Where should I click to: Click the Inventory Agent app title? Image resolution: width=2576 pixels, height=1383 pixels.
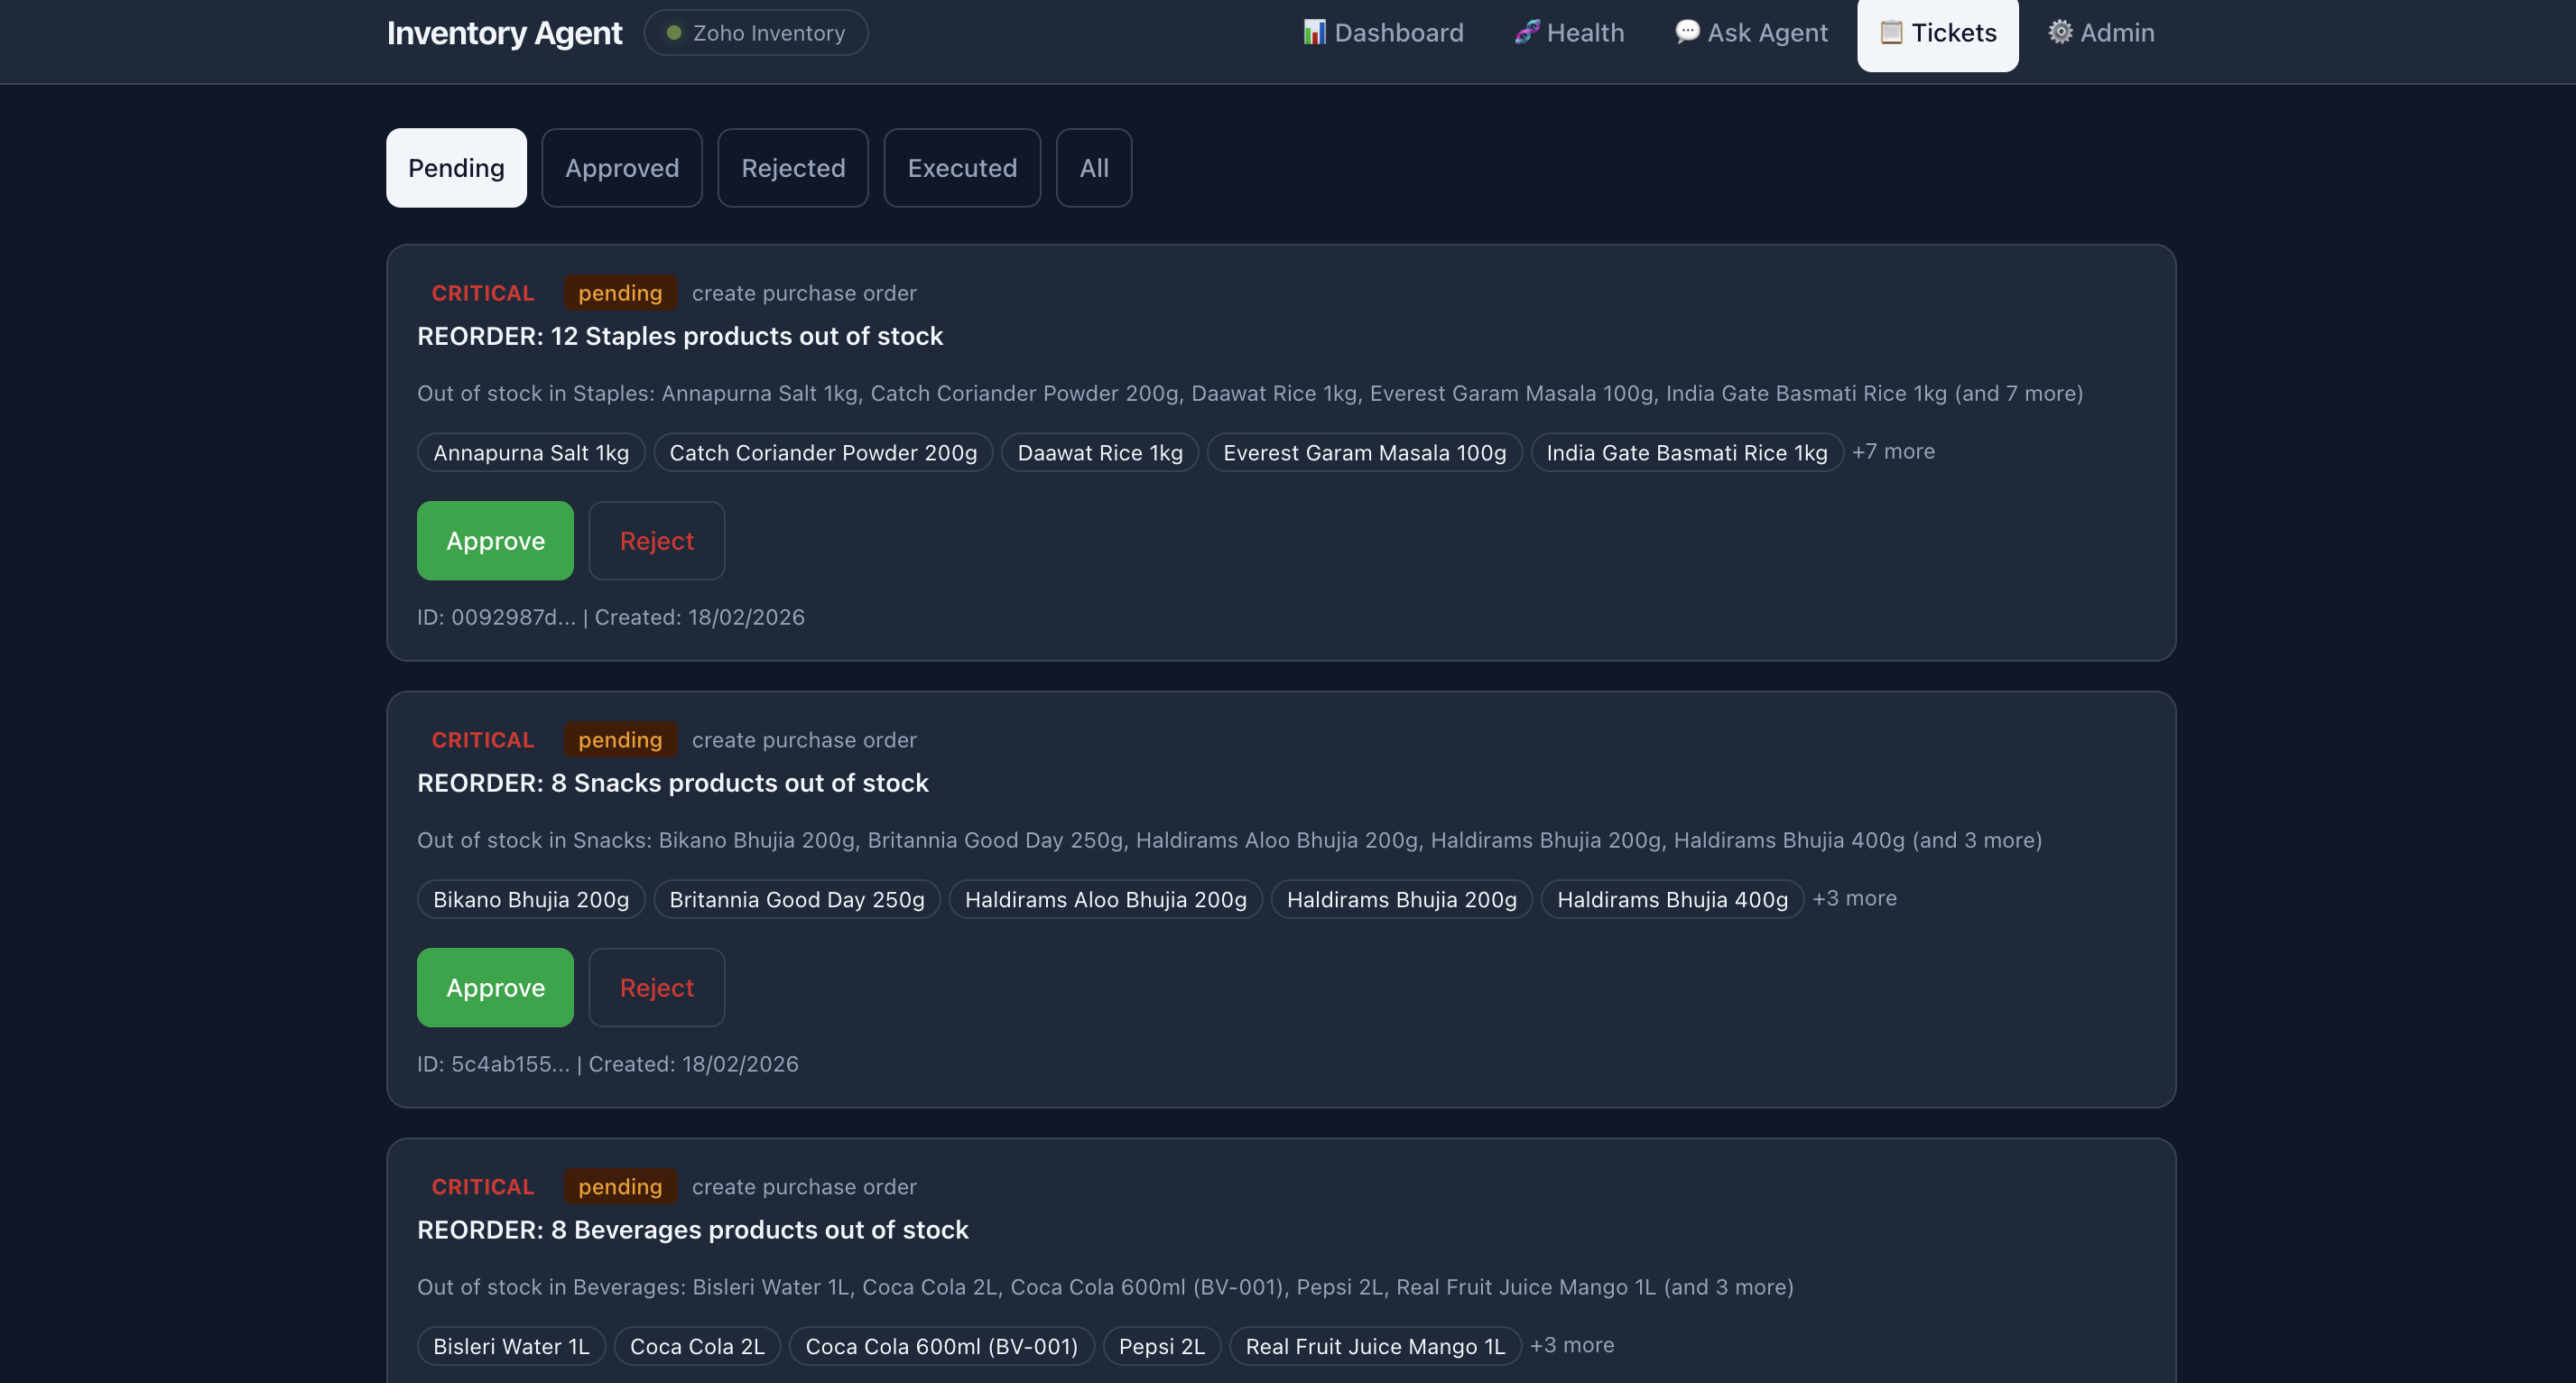pos(504,32)
